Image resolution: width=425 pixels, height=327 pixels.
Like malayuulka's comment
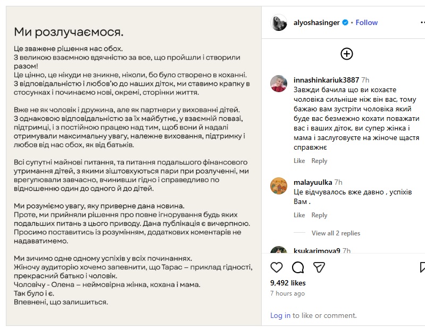(x=299, y=215)
